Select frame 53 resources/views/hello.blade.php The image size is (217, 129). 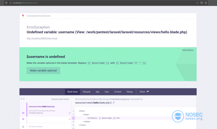point(46,110)
